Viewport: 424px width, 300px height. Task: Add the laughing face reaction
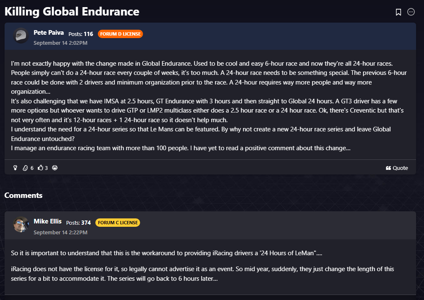coord(55,168)
